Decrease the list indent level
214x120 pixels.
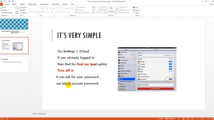pos(66,8)
